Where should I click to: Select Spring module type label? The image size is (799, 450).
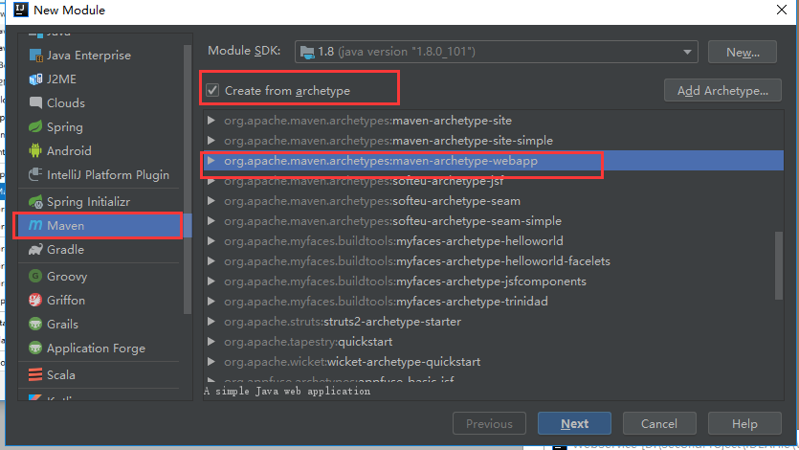(x=65, y=127)
